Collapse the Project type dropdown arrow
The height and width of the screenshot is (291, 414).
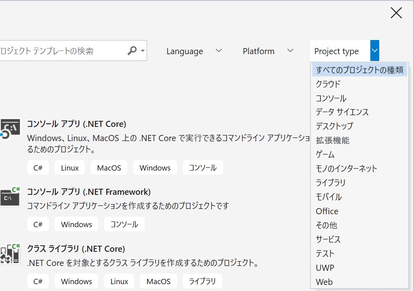coord(375,51)
